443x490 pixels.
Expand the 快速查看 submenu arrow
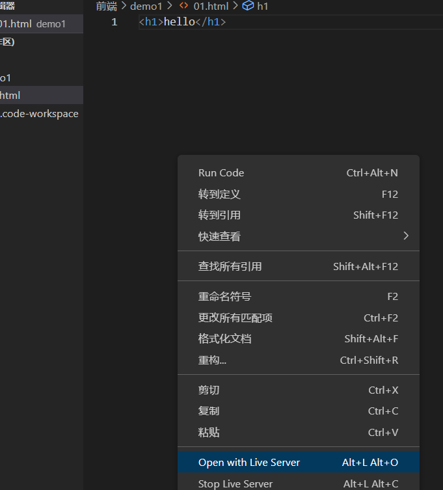[406, 236]
